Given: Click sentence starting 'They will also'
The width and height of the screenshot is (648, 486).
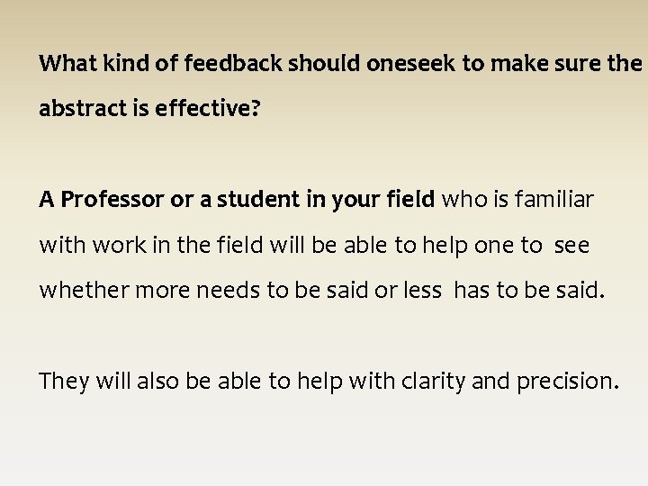Looking at the screenshot, I should [x=329, y=382].
